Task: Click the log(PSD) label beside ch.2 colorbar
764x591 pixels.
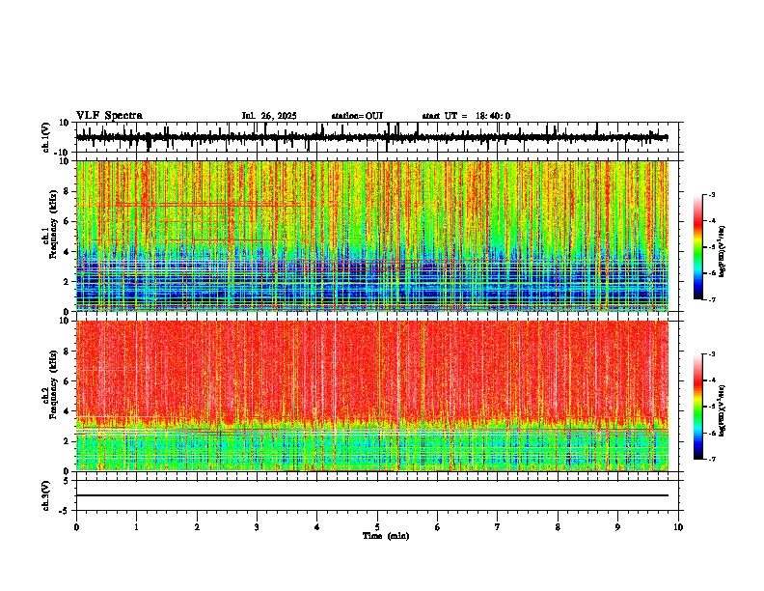Action: pos(722,410)
